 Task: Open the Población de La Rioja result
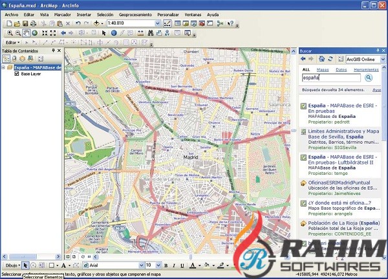[344, 223]
